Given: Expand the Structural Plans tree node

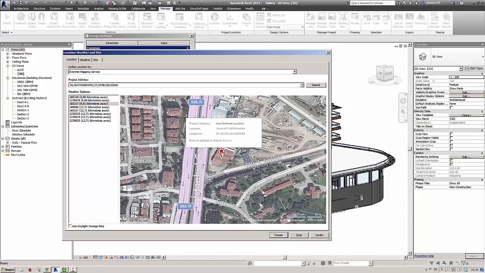Looking at the screenshot, I should (8, 54).
